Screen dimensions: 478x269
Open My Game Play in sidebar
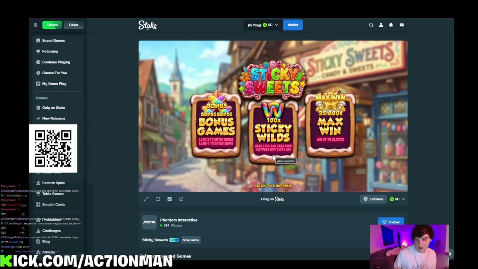tap(54, 84)
